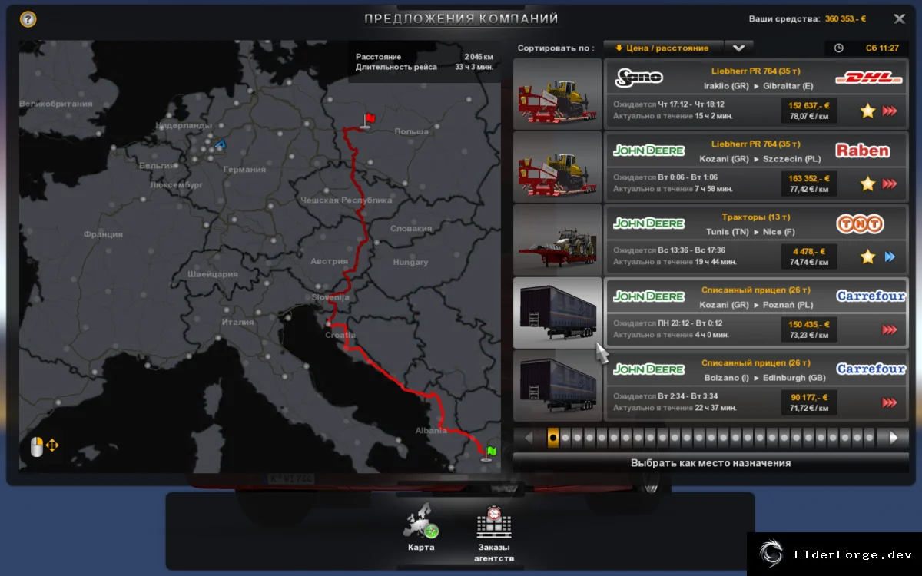Click the price "4 478,- €"
The width and height of the screenshot is (922, 576).
[x=809, y=251]
